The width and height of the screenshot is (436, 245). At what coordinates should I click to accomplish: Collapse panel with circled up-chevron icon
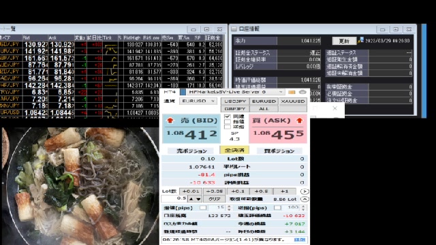(305, 199)
